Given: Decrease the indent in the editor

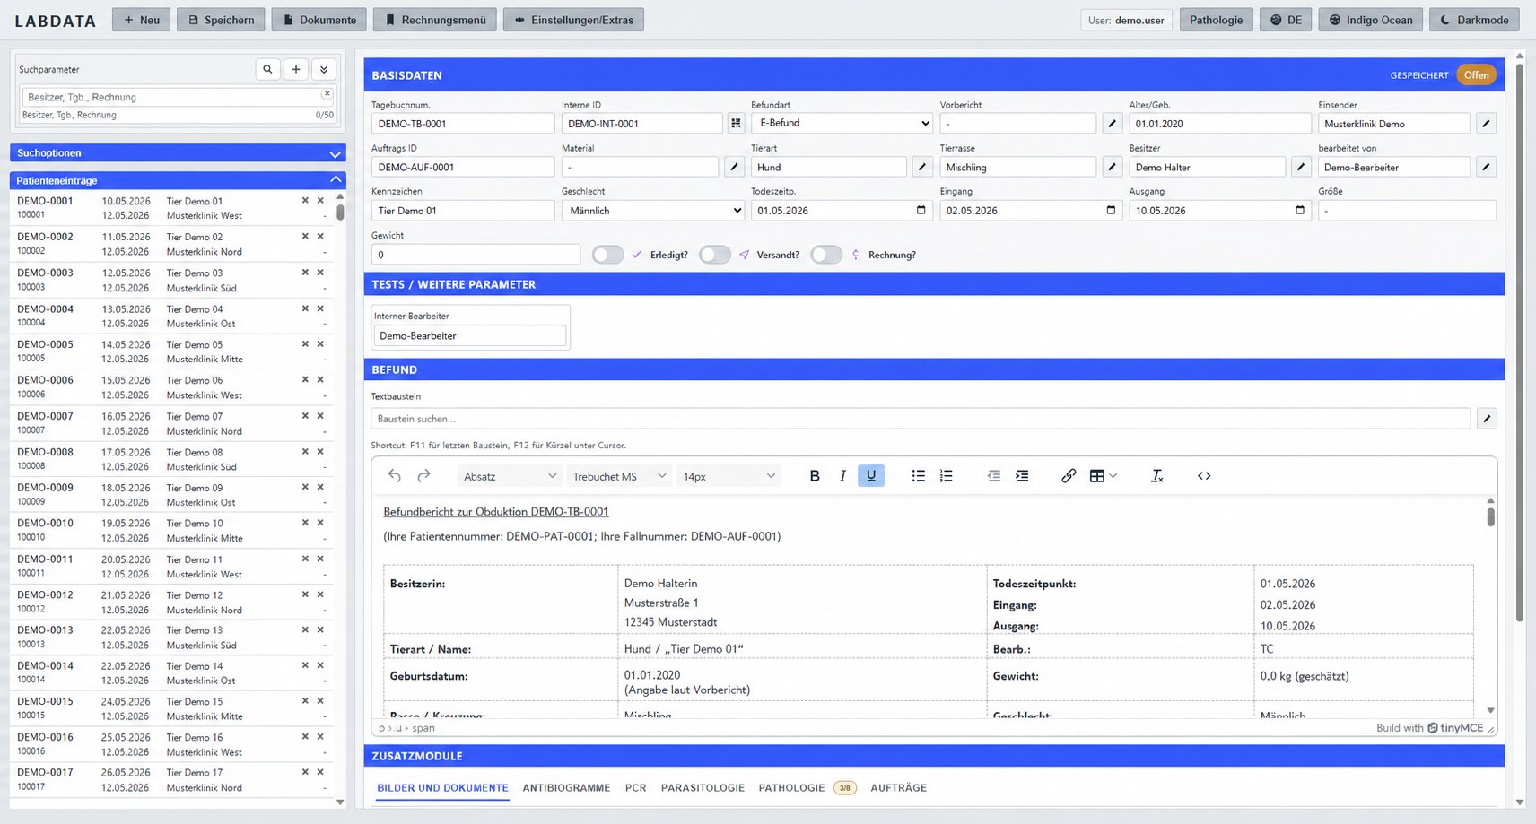Looking at the screenshot, I should click(x=994, y=476).
